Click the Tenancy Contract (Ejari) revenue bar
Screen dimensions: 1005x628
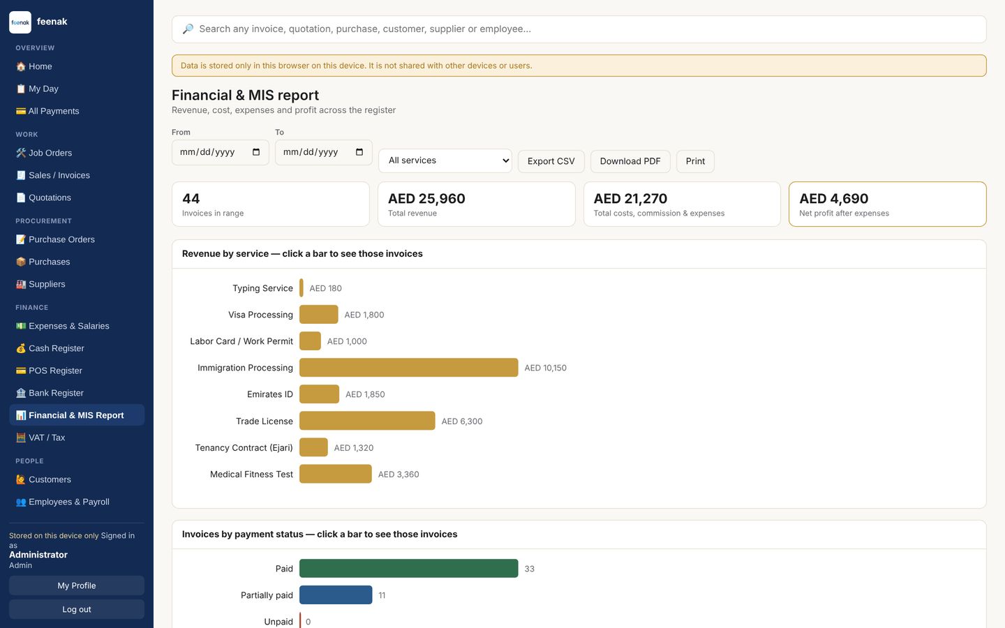tap(313, 447)
